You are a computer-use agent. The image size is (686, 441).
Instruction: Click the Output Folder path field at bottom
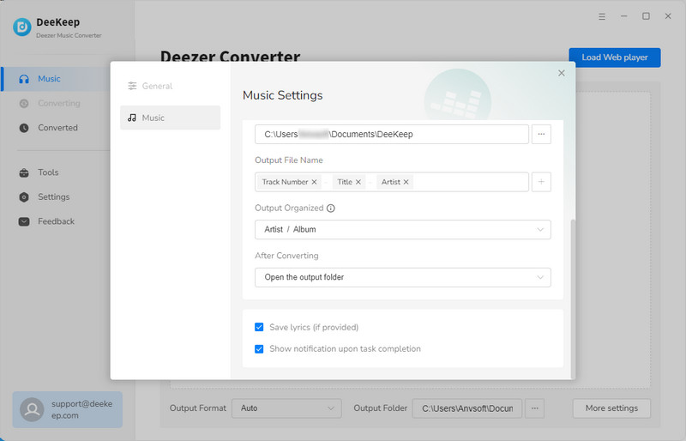[466, 408]
